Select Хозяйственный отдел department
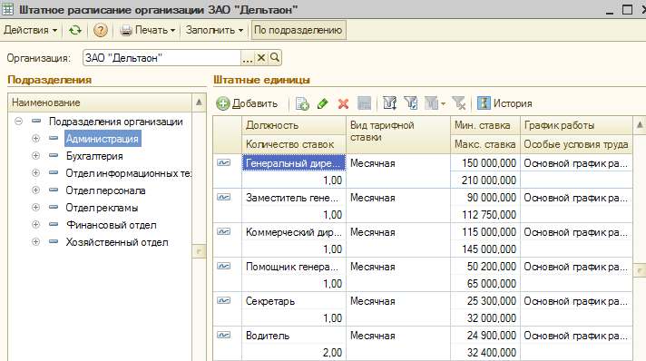The height and width of the screenshot is (361, 646). 117,242
